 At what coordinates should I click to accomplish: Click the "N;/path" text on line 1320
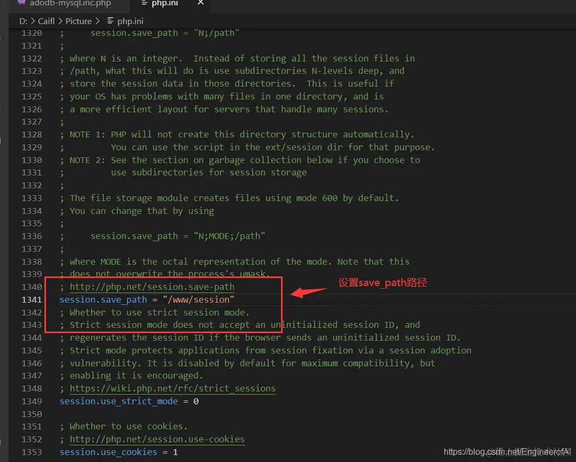click(216, 33)
